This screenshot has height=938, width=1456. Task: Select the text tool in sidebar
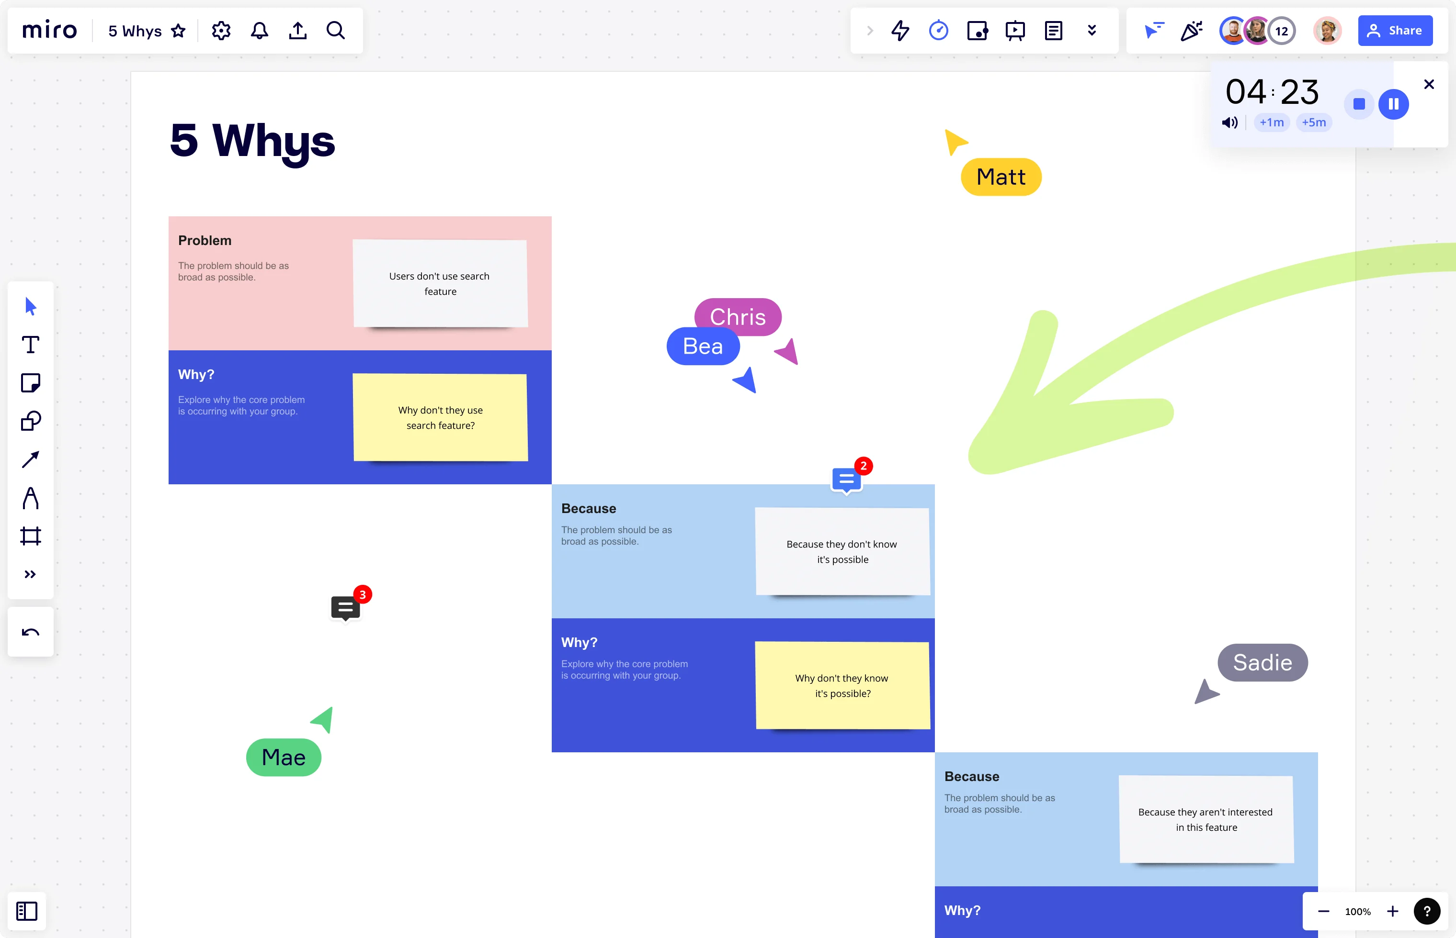pyautogui.click(x=30, y=346)
